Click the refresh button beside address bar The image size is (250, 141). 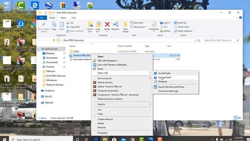pyautogui.click(x=199, y=40)
